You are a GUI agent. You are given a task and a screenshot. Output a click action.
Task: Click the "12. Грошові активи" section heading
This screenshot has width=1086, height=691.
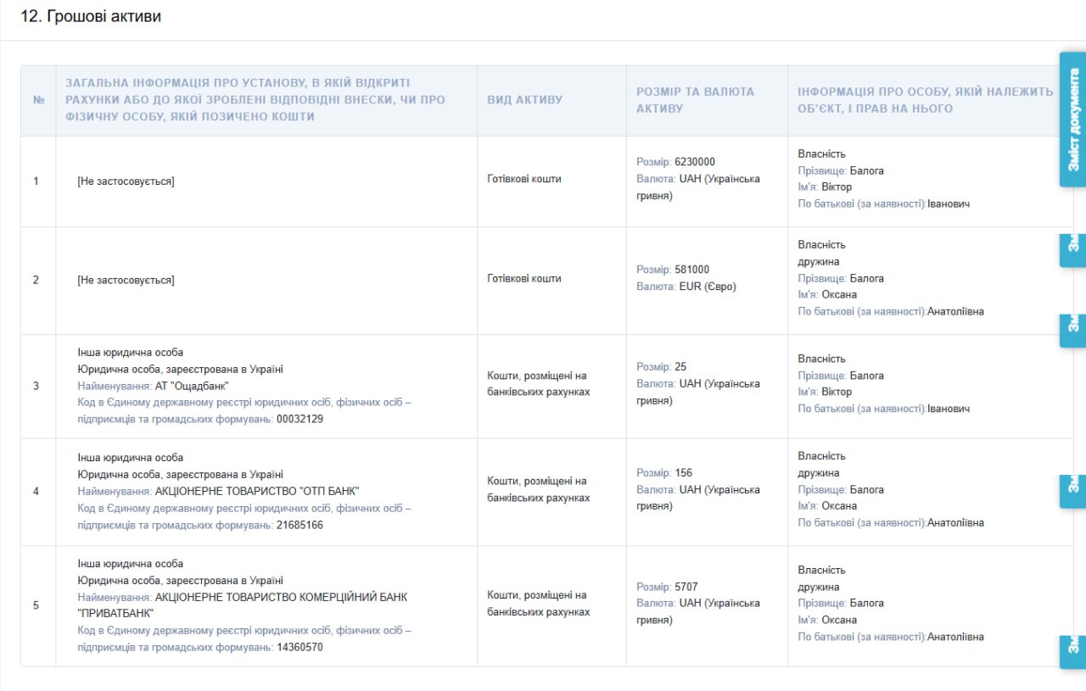[x=91, y=17]
